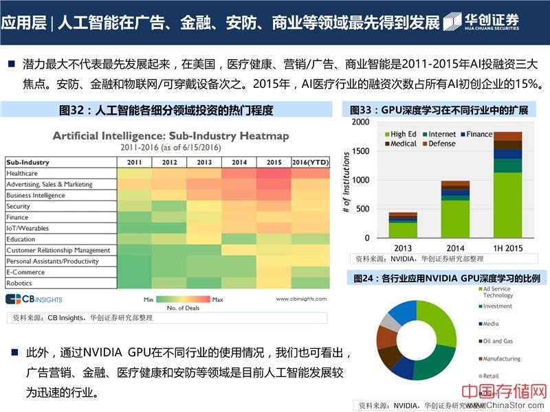Click the High Ed green legend square
The image size is (550, 412).
tap(386, 135)
